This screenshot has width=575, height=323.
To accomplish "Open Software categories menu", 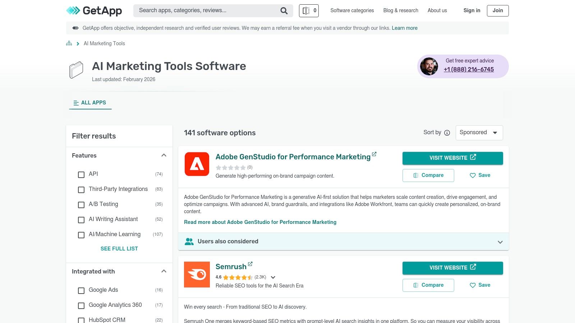I will (352, 11).
